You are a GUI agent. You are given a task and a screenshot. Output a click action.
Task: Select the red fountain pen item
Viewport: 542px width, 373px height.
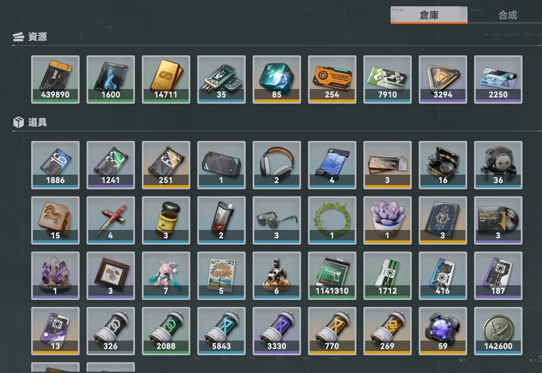pos(111,220)
